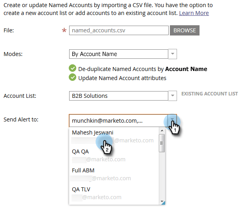Click the By Account Name mode field

[x=119, y=54]
